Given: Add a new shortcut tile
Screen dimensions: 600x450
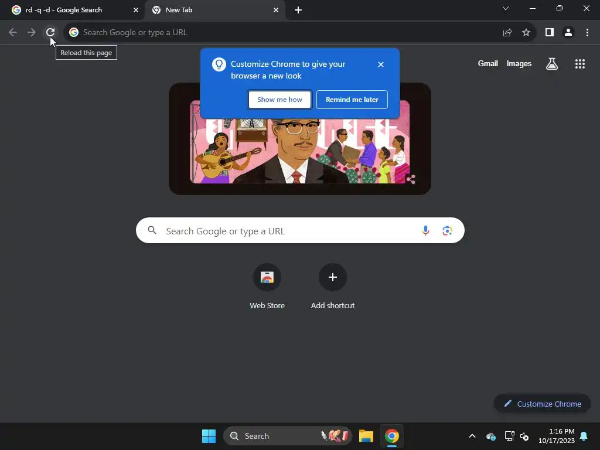Looking at the screenshot, I should point(333,287).
